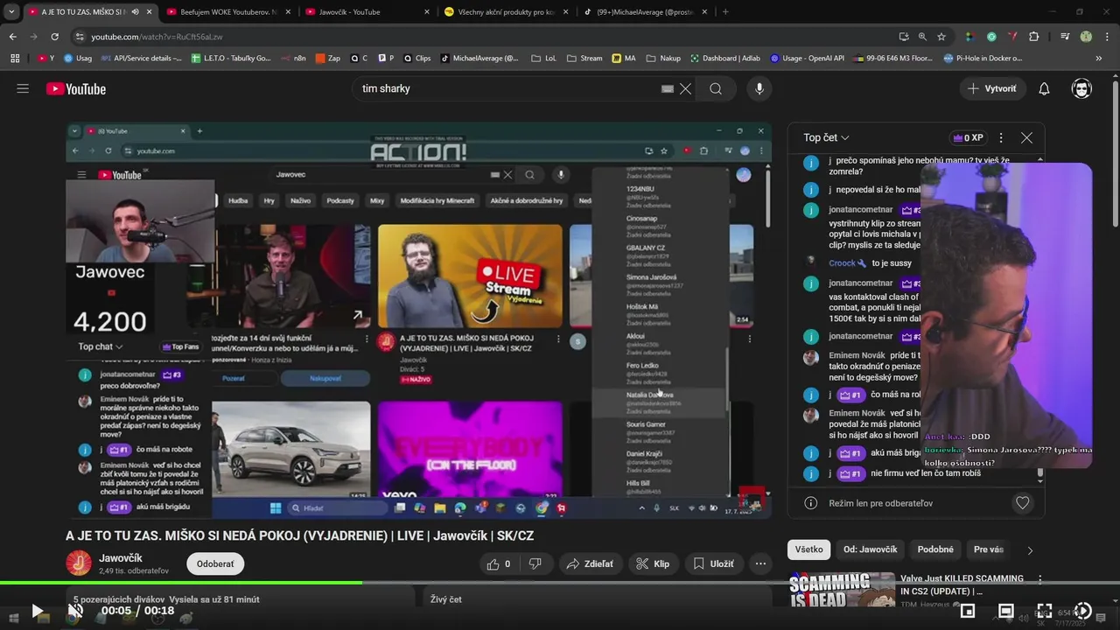Save the video with Uložiť
The height and width of the screenshot is (630, 1120).
[x=713, y=563]
